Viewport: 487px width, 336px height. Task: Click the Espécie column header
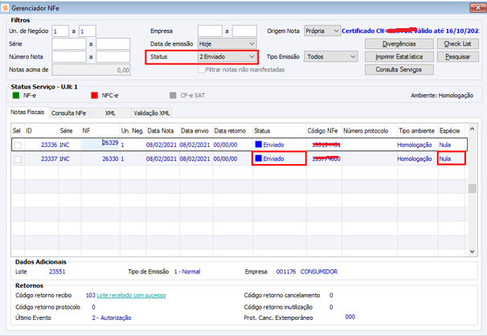pos(451,131)
